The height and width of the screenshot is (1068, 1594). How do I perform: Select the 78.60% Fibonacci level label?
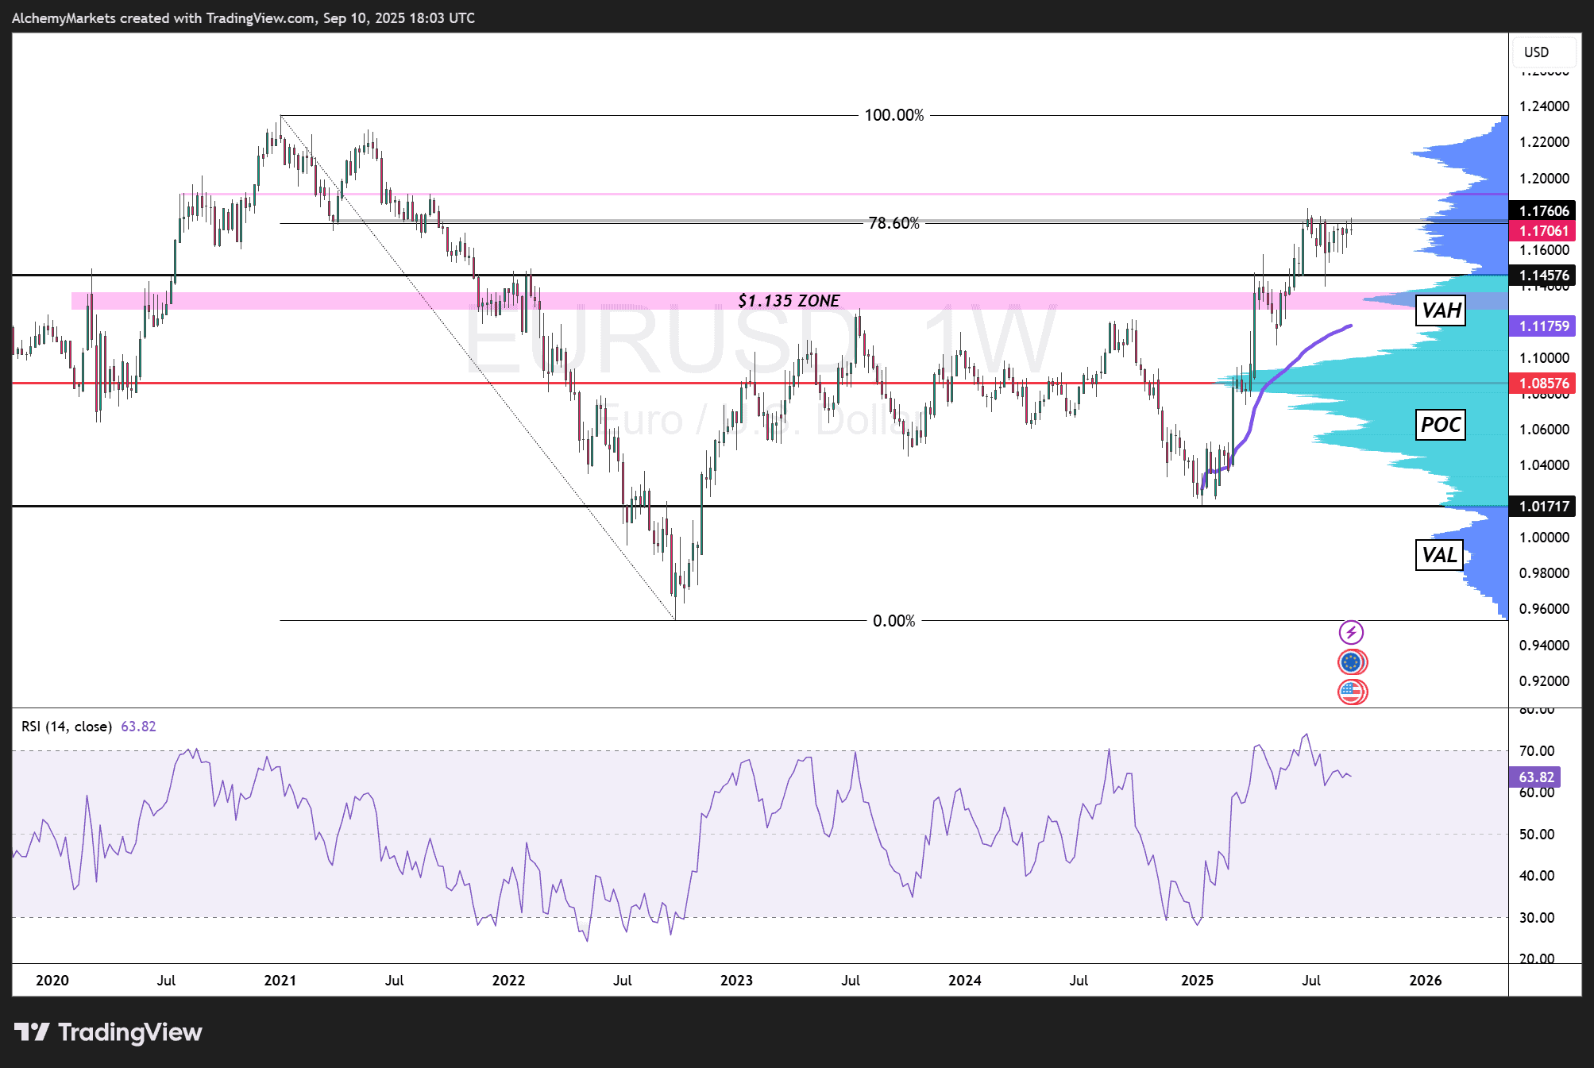tap(893, 223)
